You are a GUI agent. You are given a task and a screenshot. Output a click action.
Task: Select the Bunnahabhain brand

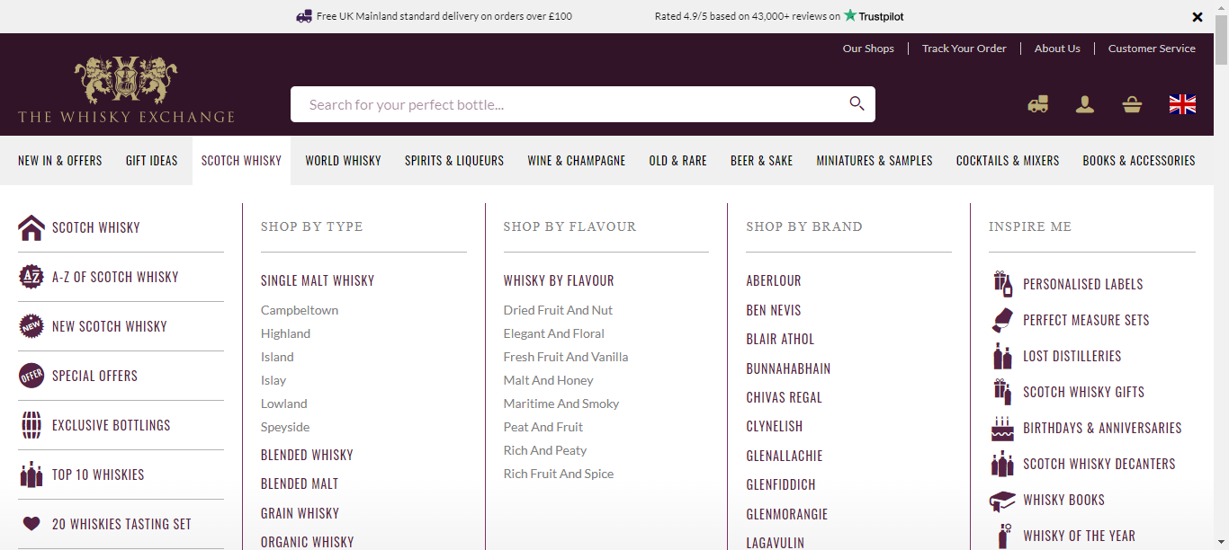pyautogui.click(x=788, y=368)
